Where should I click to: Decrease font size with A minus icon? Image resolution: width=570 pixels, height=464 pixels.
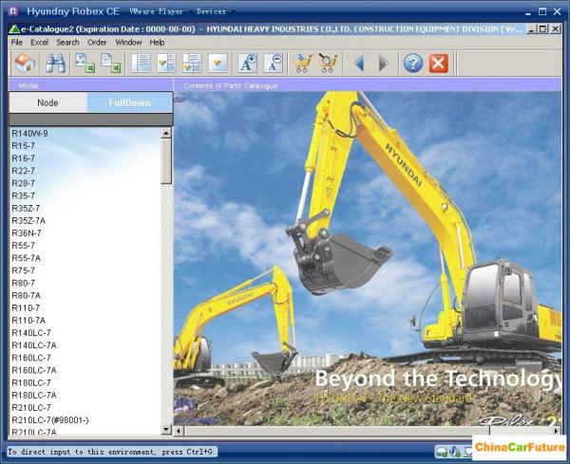coord(273,64)
